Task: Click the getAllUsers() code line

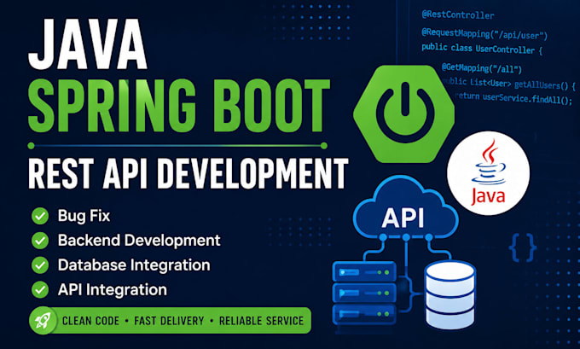Action: (x=508, y=84)
